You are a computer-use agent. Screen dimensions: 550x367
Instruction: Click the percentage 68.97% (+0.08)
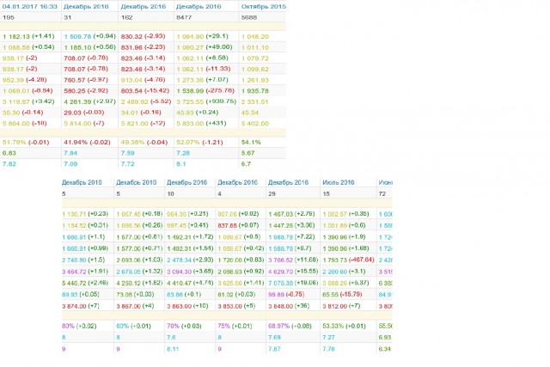[x=290, y=326]
